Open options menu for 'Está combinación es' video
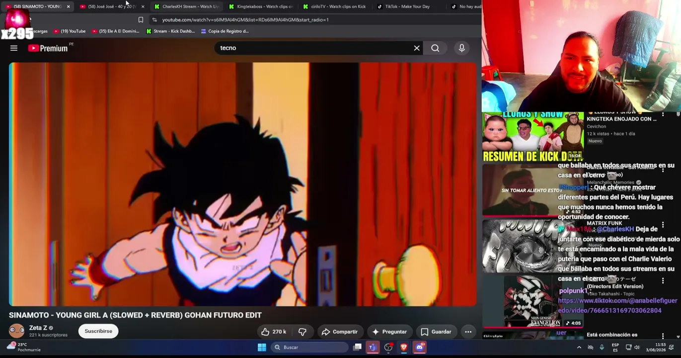The image size is (681, 358). [663, 337]
